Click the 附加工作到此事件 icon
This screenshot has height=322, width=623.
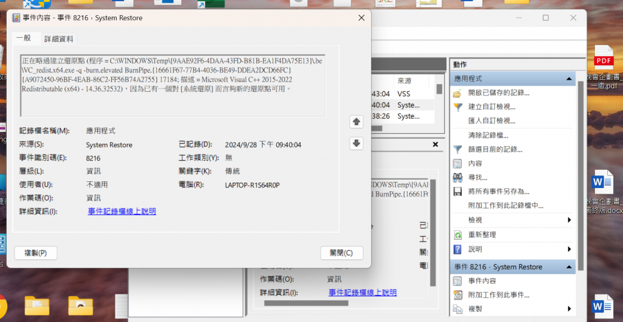(x=458, y=295)
